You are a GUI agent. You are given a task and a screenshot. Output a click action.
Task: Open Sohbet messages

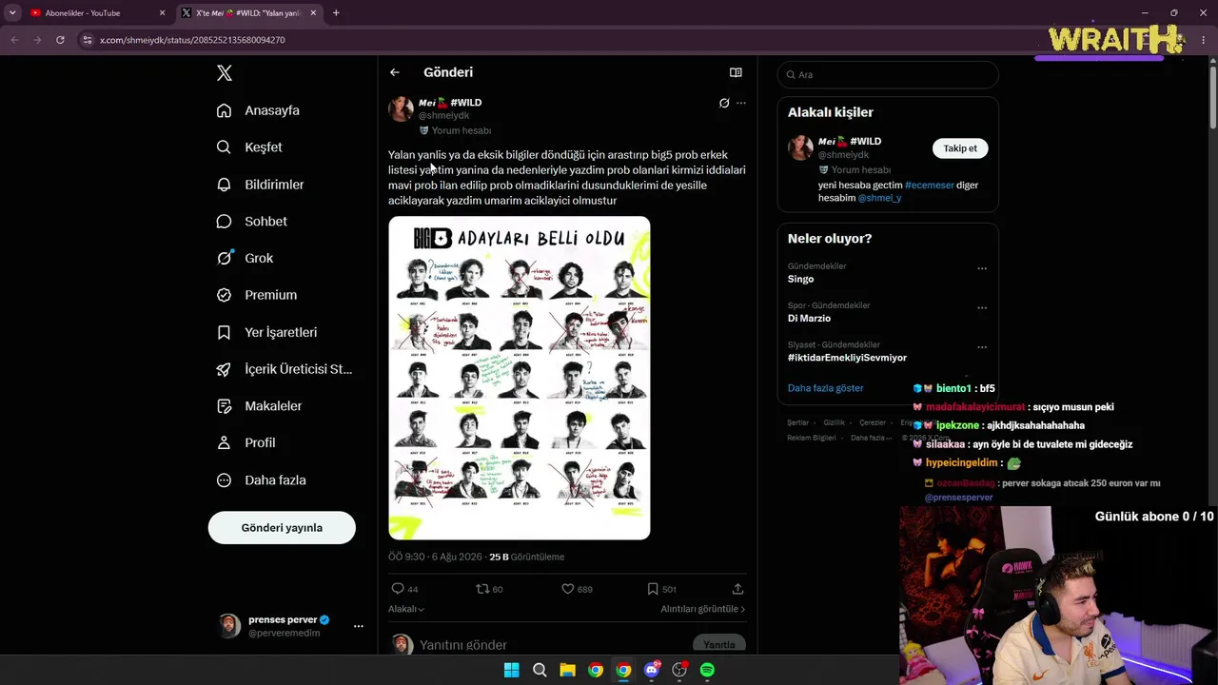(x=251, y=222)
